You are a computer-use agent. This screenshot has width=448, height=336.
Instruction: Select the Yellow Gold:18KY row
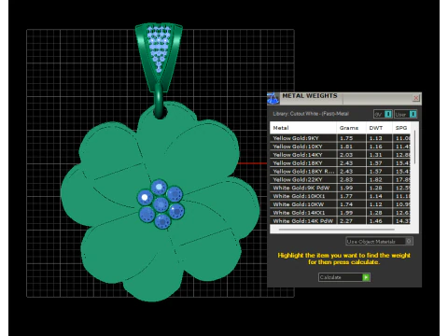pyautogui.click(x=341, y=163)
